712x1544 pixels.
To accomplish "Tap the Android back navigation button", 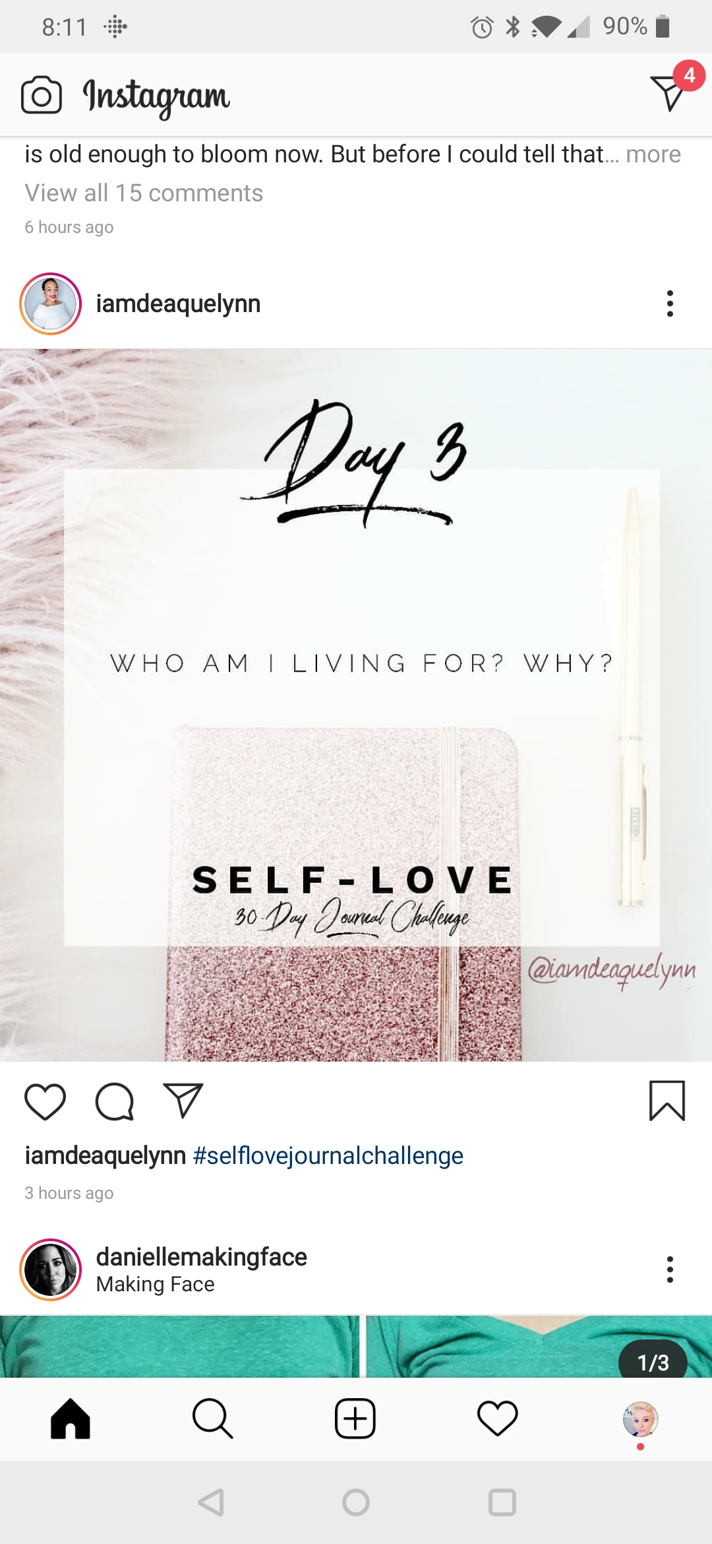I will (x=212, y=1502).
